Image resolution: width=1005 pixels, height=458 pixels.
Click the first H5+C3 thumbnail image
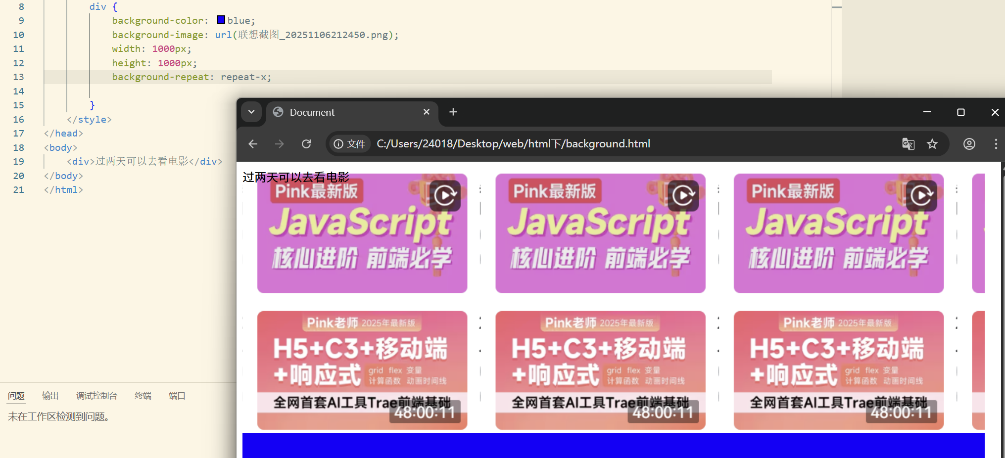point(362,370)
